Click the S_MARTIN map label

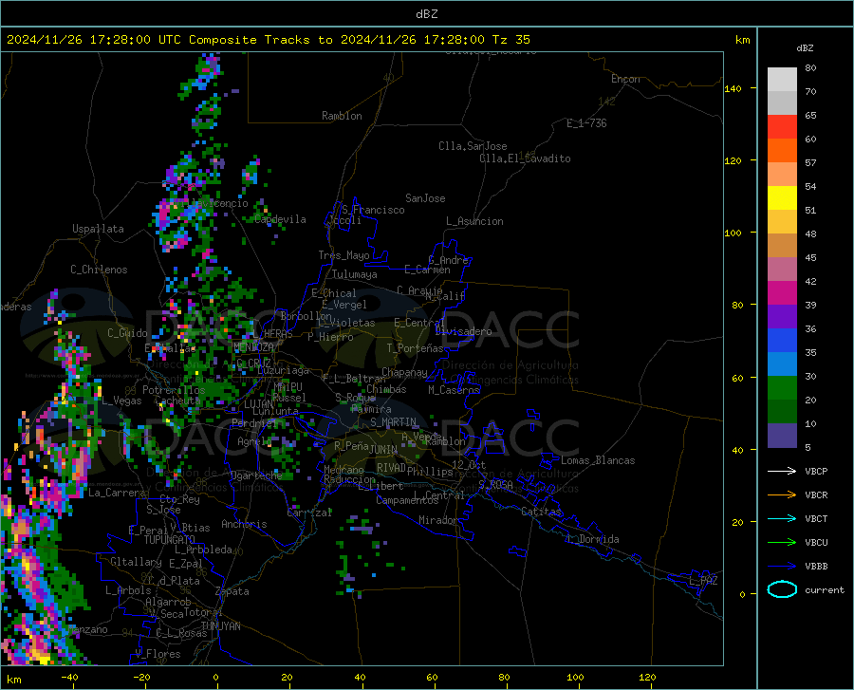pos(393,422)
